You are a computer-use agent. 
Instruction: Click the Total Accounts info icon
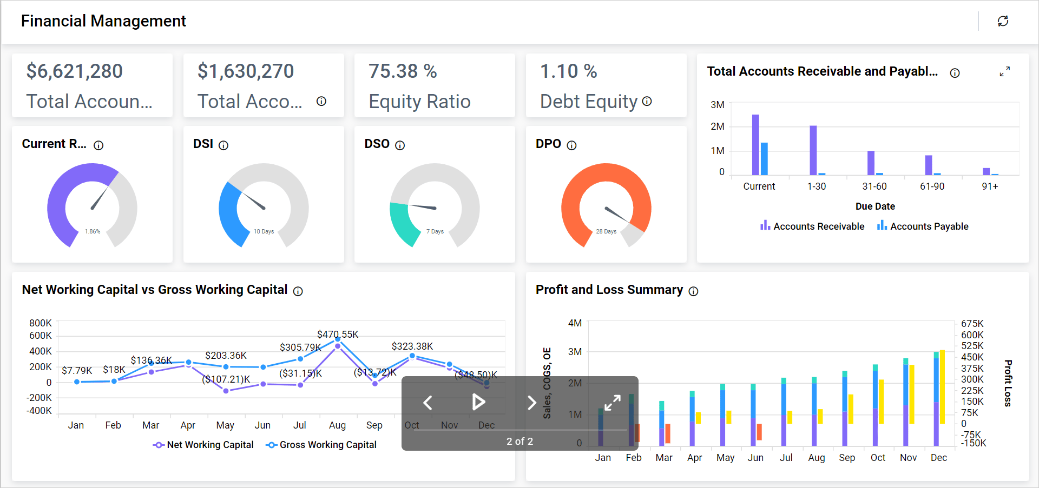321,101
